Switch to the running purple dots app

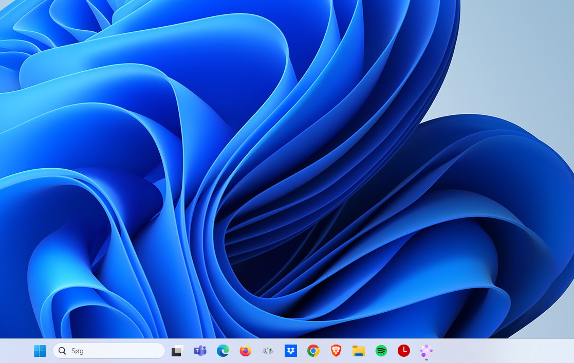[426, 351]
